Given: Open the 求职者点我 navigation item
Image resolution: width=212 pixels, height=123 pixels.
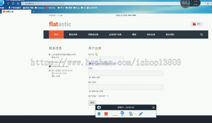Looking at the screenshot, I should pyautogui.click(x=93, y=34).
